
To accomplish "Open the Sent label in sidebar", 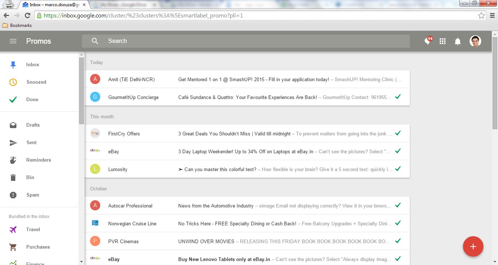I will (31, 142).
